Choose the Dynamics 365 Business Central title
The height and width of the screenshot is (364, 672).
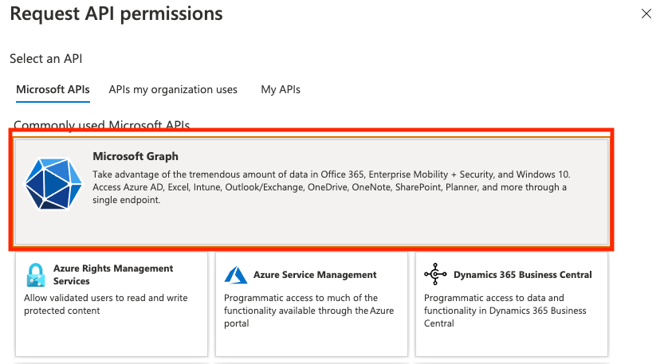(522, 275)
